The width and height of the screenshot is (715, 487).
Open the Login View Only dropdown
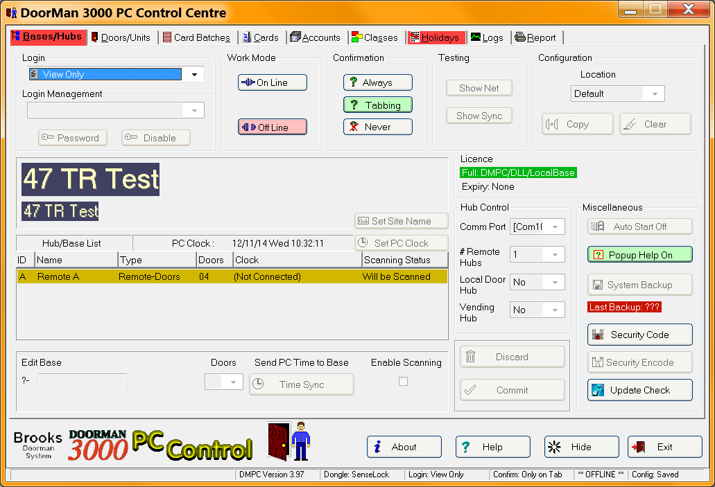(x=195, y=74)
